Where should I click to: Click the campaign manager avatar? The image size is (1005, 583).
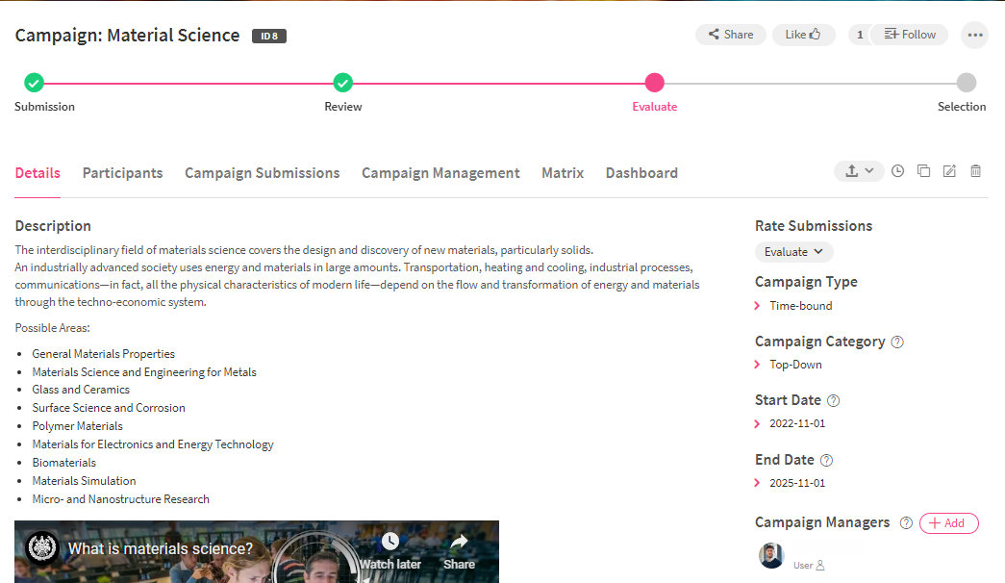771,555
